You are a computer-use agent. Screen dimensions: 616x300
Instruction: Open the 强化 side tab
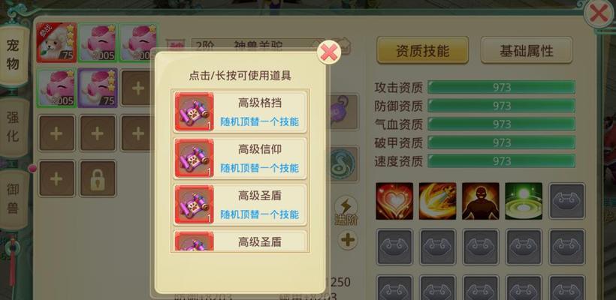click(x=13, y=126)
